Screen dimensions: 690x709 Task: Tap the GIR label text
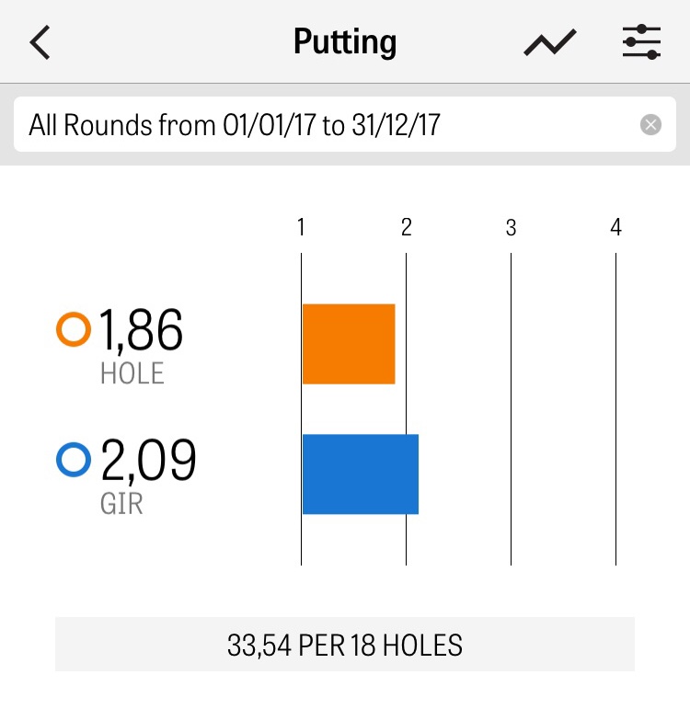coord(121,504)
